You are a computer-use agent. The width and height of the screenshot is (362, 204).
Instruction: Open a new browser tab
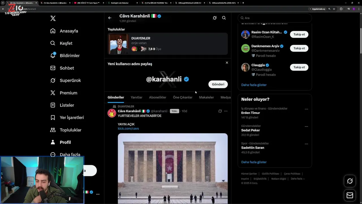243,3
